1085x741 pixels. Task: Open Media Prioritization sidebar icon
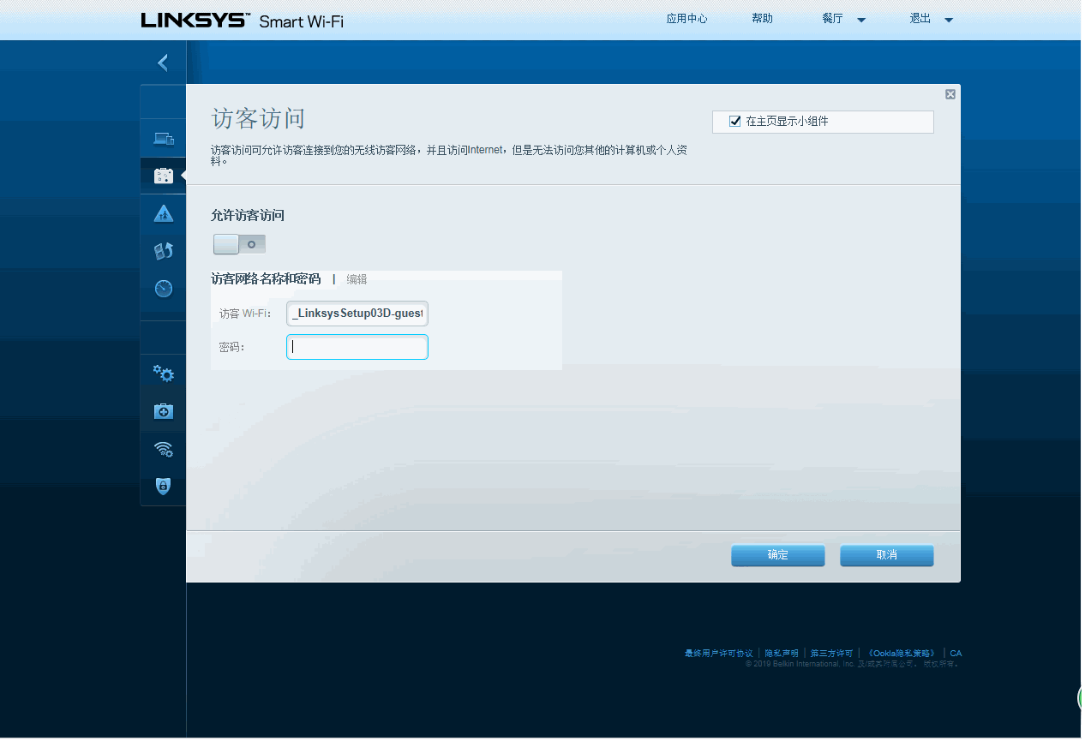point(163,251)
